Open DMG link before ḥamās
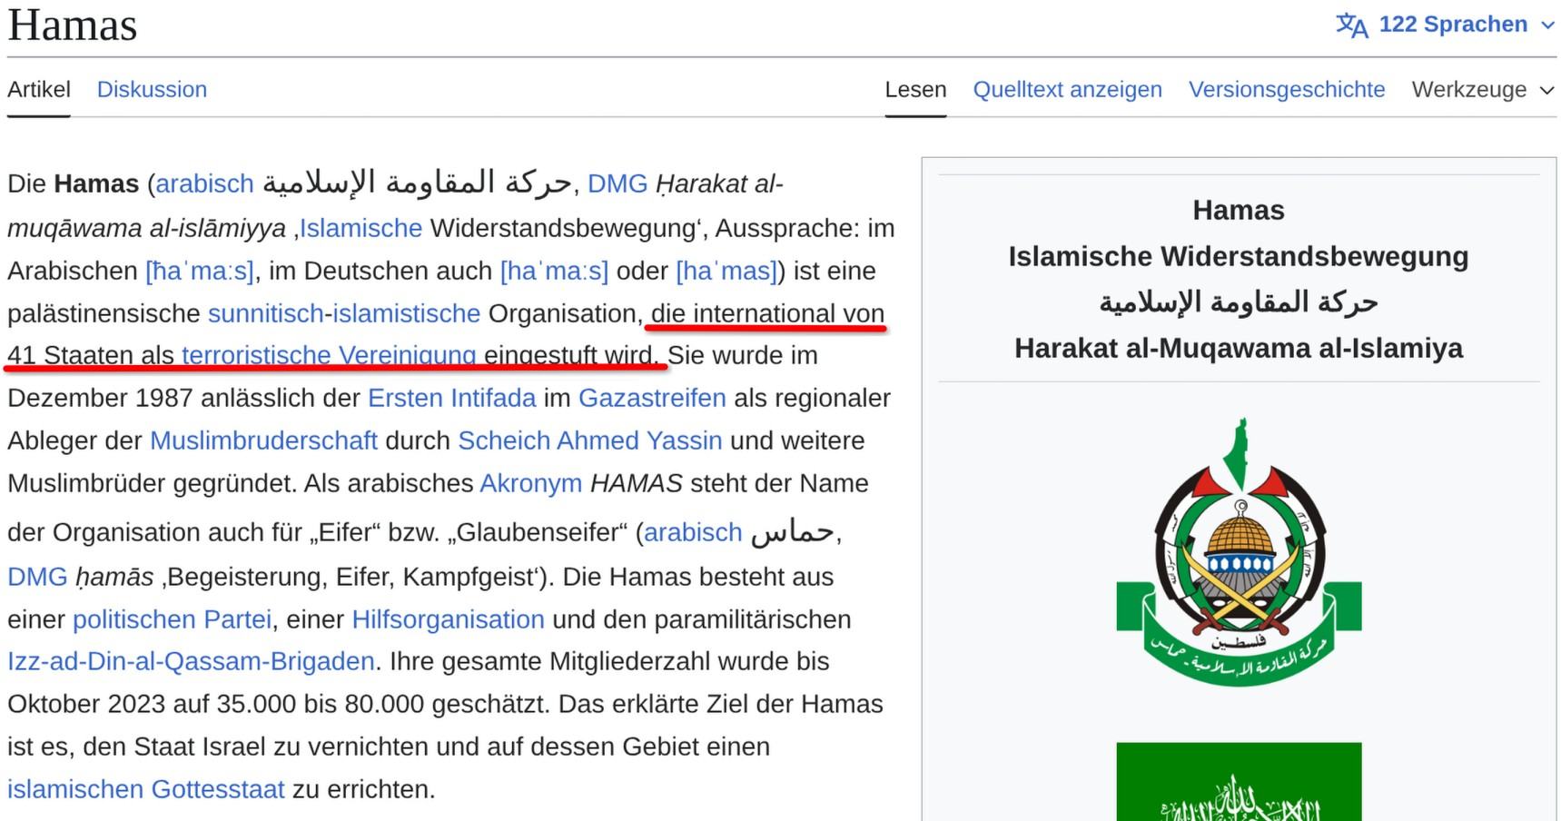Viewport: 1561px width, 821px height. pyautogui.click(x=37, y=577)
